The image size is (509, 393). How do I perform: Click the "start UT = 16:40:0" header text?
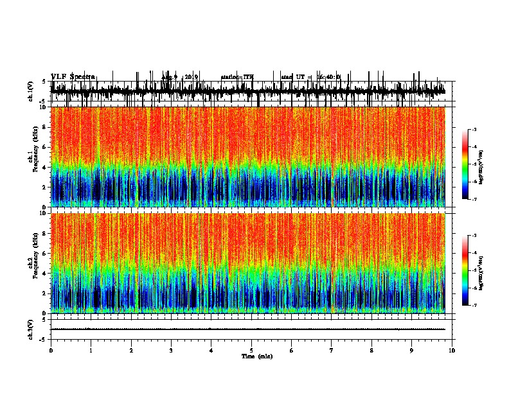(310, 77)
